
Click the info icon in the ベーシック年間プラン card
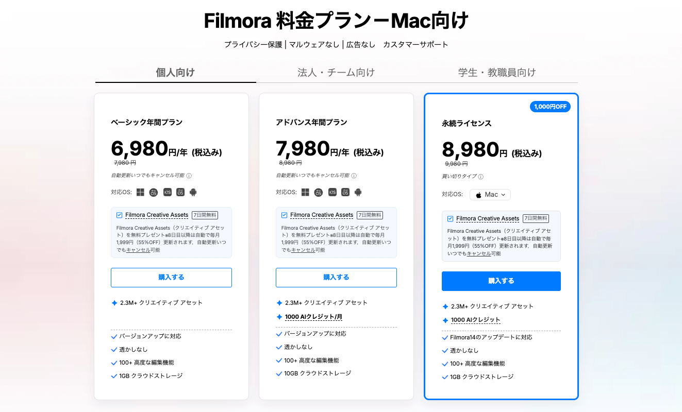189,176
